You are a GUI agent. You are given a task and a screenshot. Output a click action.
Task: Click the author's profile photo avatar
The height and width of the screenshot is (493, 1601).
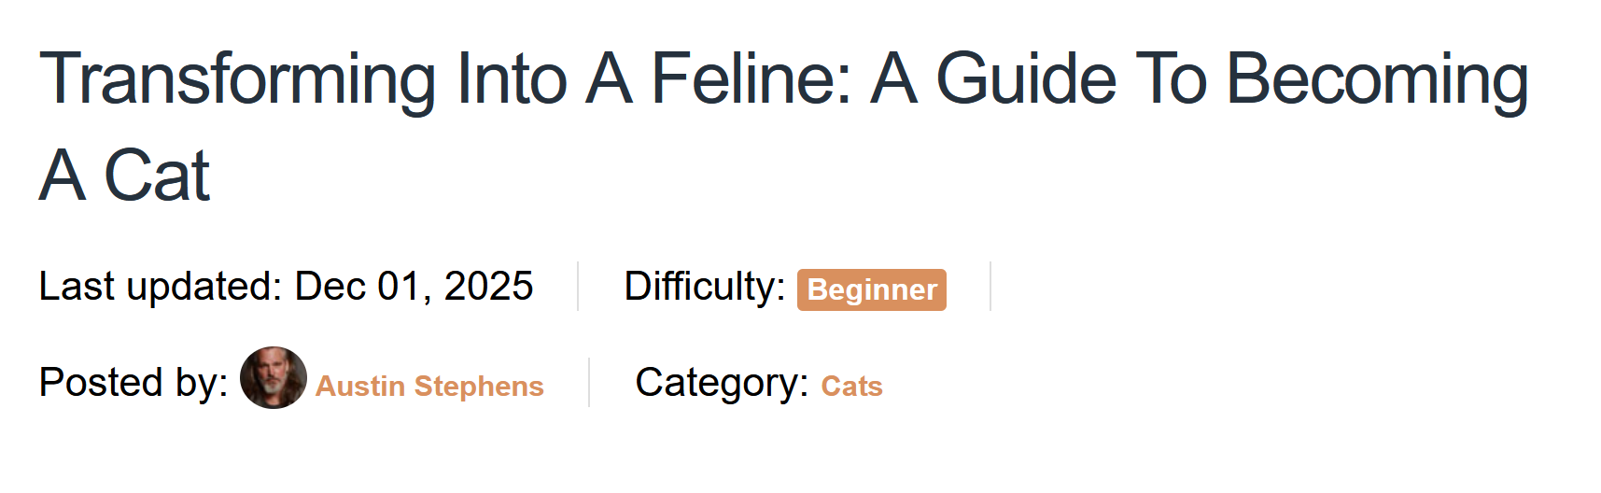[x=273, y=378]
